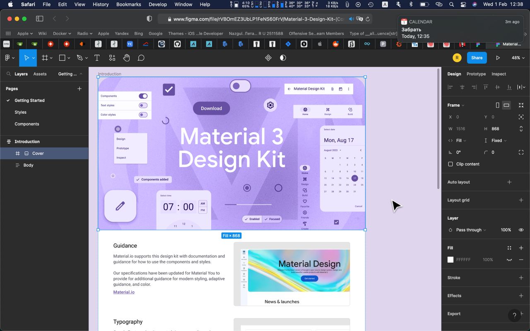530x331 pixels.
Task: Open the Resources components tool
Action: (112, 58)
